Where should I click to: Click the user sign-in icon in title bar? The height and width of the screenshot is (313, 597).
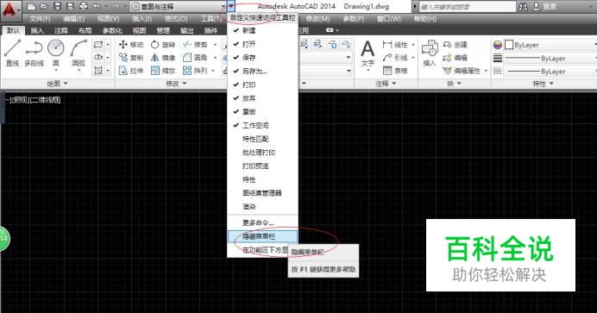pos(536,6)
